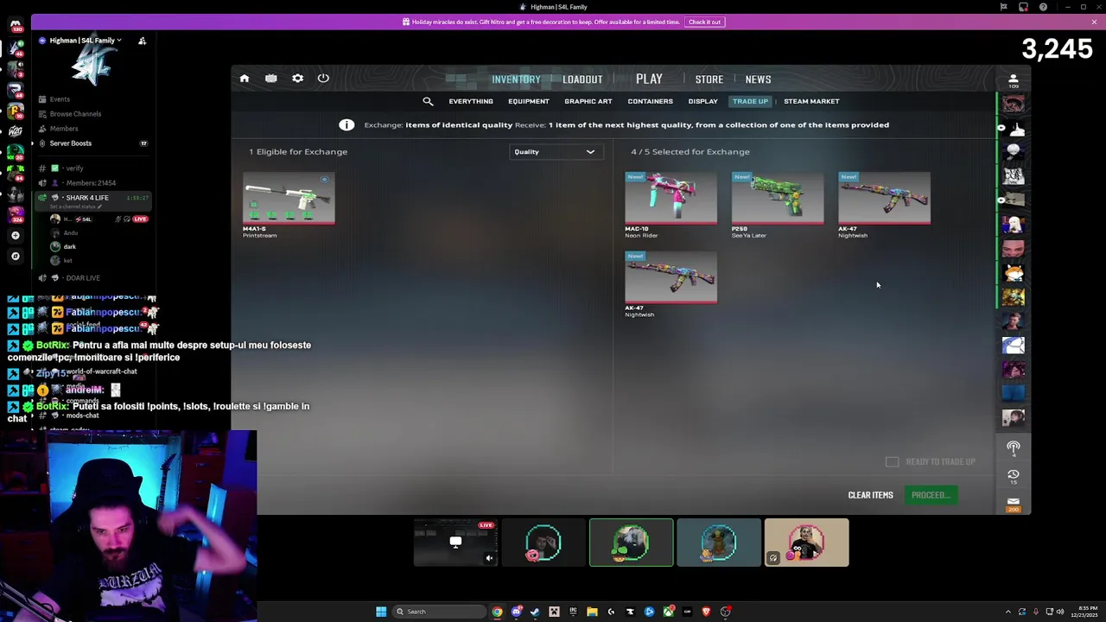
Task: Remove P250 See Ya Later from exchange
Action: click(778, 199)
